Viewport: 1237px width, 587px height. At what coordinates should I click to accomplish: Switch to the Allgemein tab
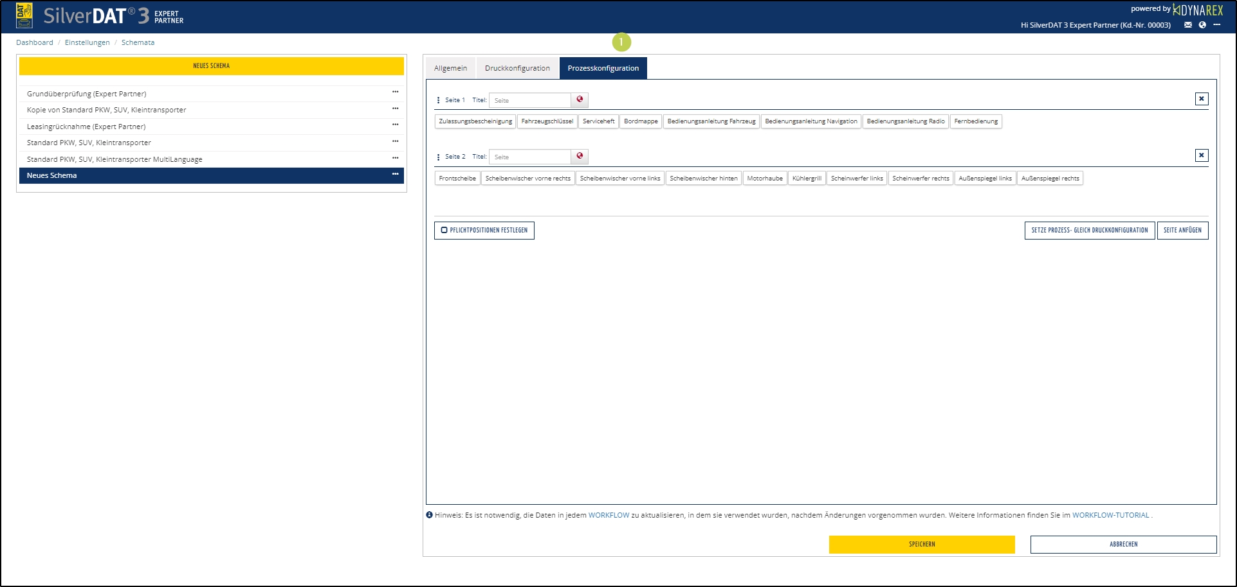point(450,68)
